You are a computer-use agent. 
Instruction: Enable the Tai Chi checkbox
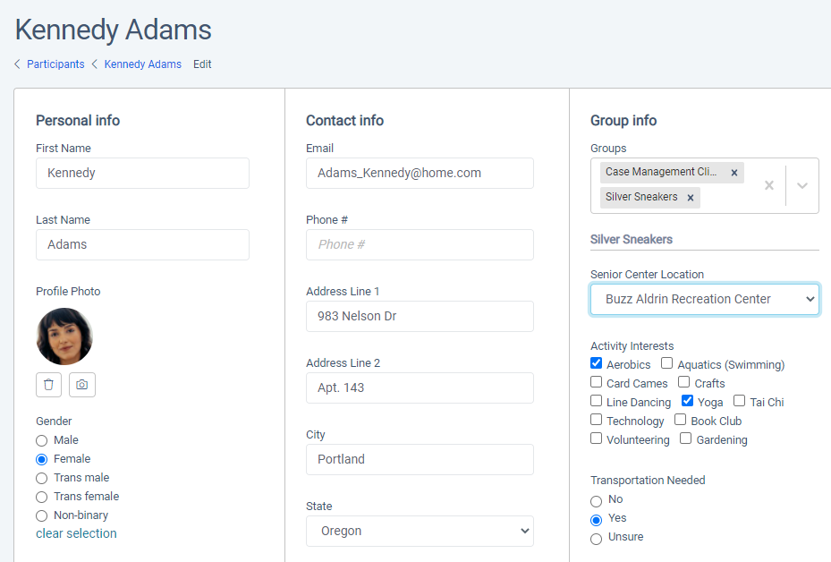[x=740, y=401]
